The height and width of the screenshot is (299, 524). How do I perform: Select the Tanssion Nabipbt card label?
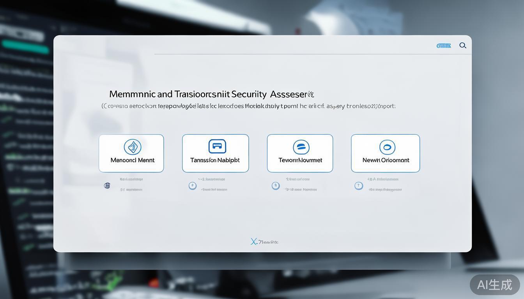[215, 160]
